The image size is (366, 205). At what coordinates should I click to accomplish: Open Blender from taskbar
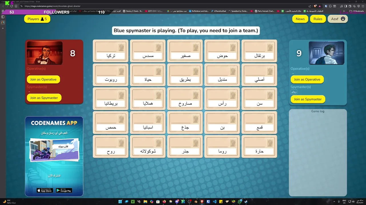click(x=196, y=202)
